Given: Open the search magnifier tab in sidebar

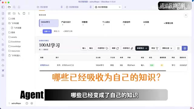Looking at the screenshot, I should pyautogui.click(x=14, y=7).
